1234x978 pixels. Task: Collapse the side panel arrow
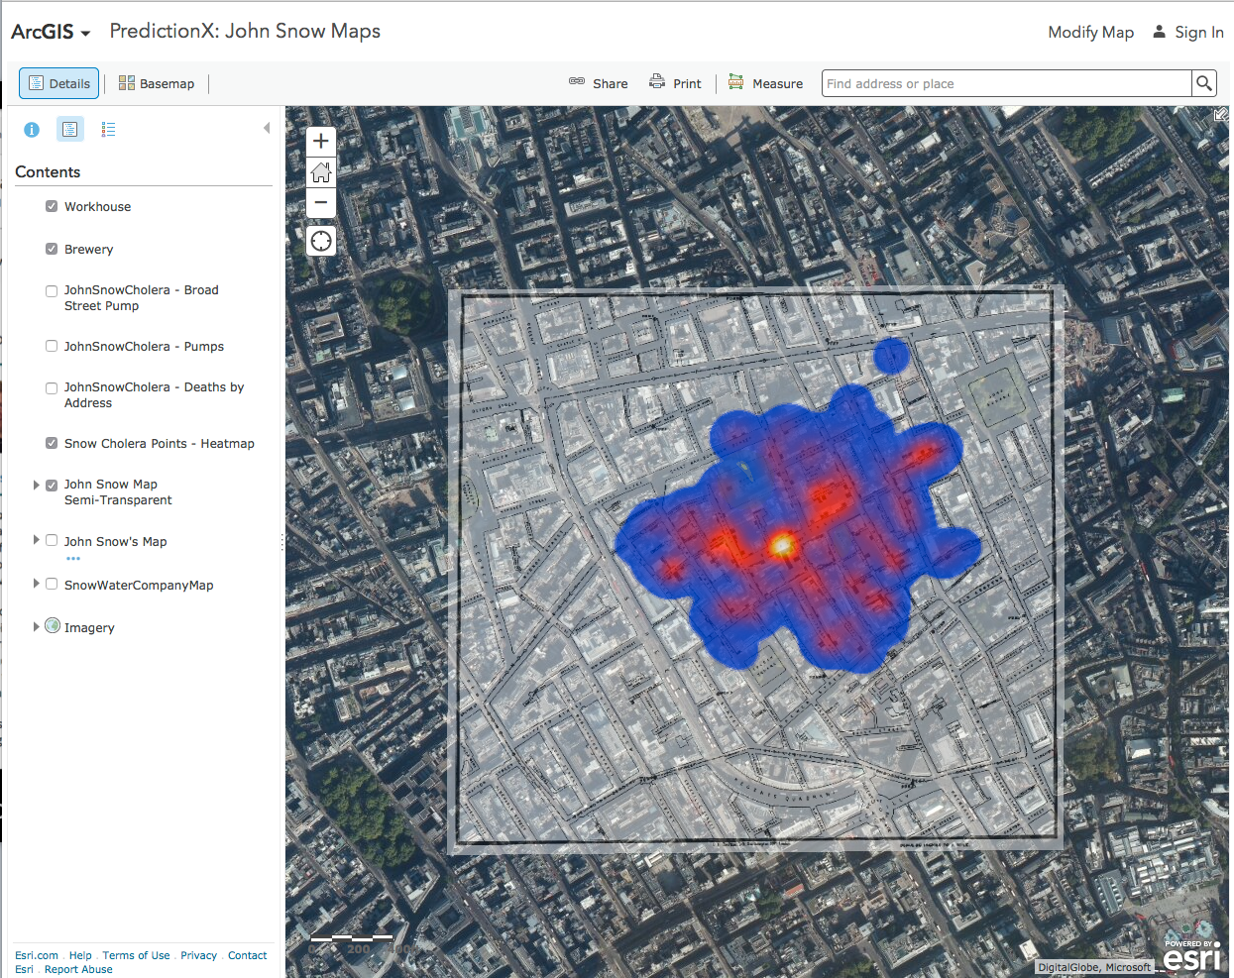pyautogui.click(x=267, y=128)
